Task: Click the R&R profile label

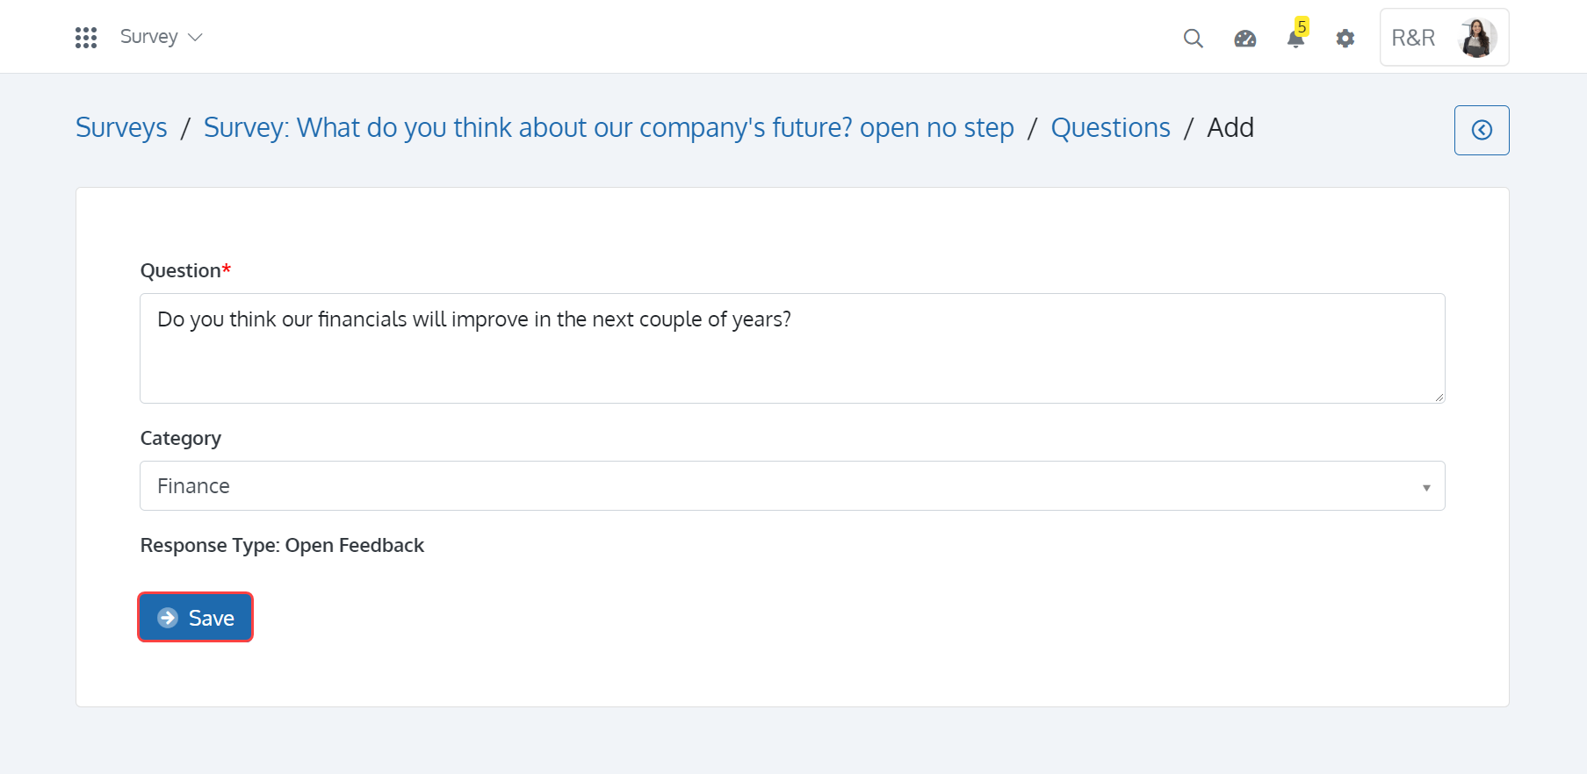Action: [x=1413, y=38]
